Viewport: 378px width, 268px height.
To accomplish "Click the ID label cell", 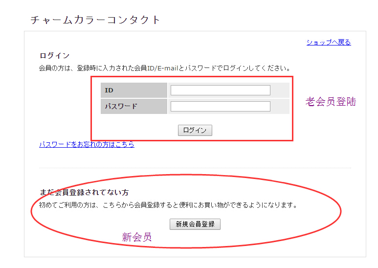I will 134,90.
